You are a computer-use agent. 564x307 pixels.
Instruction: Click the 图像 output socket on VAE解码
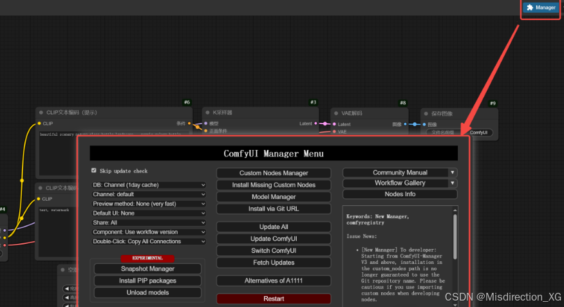tap(406, 124)
